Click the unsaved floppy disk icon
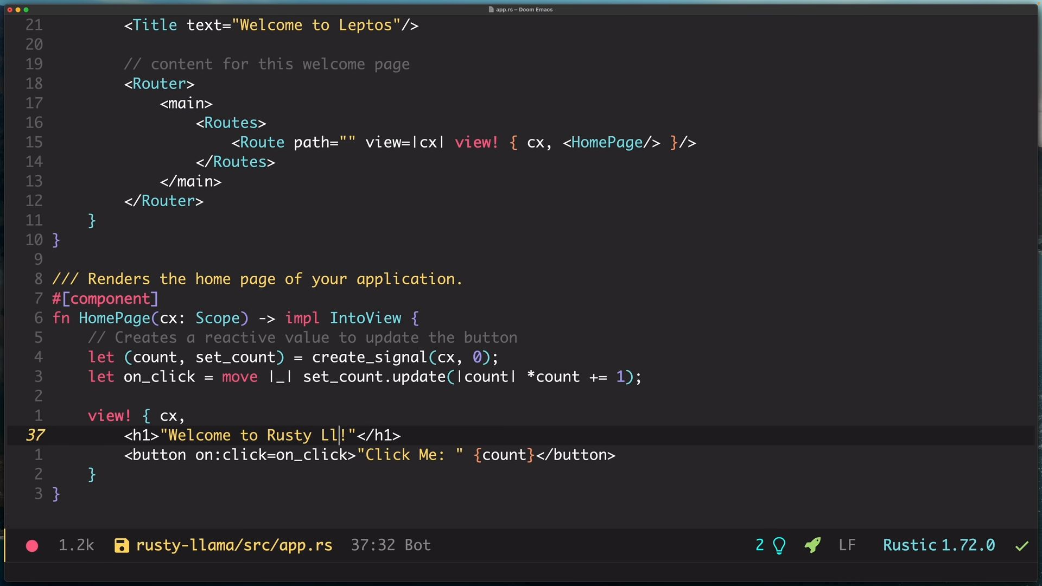The width and height of the screenshot is (1042, 586). click(x=122, y=545)
